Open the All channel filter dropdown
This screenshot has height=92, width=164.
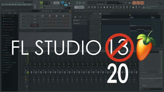(x=35, y=11)
